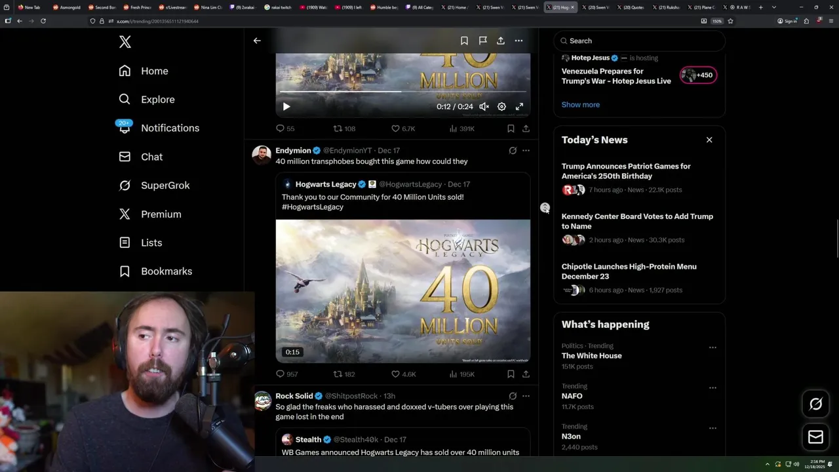This screenshot has width=839, height=472.
Task: Switch to the Asmongold browser tab
Action: tap(68, 7)
